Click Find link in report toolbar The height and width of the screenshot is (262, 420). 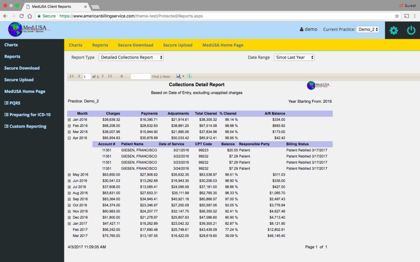(155, 77)
